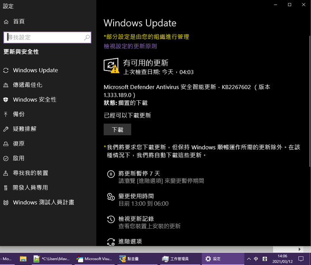This screenshot has height=265, width=311.
Task: Switch to 工作管理員 Task Manager
Action: click(180, 259)
